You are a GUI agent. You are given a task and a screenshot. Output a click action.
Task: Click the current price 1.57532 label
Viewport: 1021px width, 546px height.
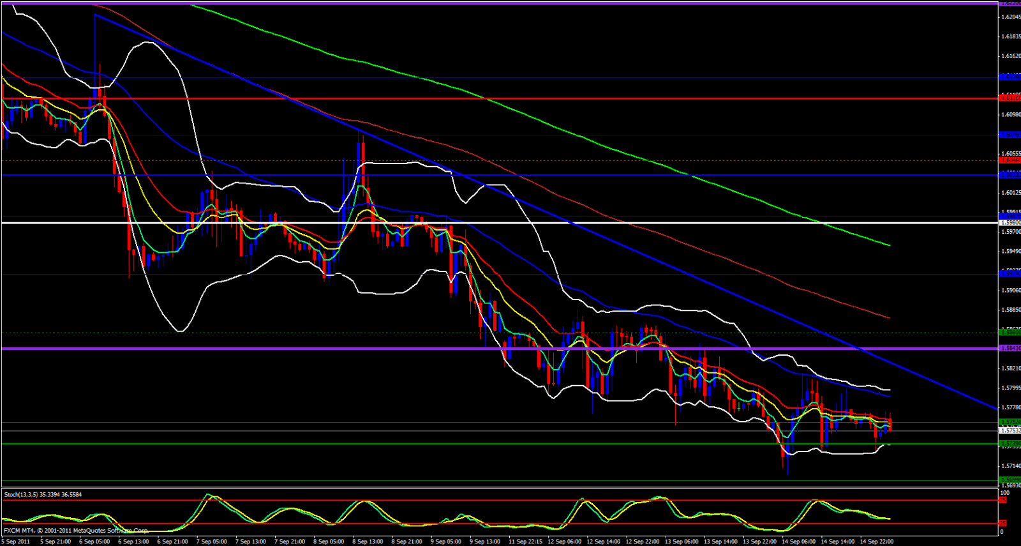1010,431
